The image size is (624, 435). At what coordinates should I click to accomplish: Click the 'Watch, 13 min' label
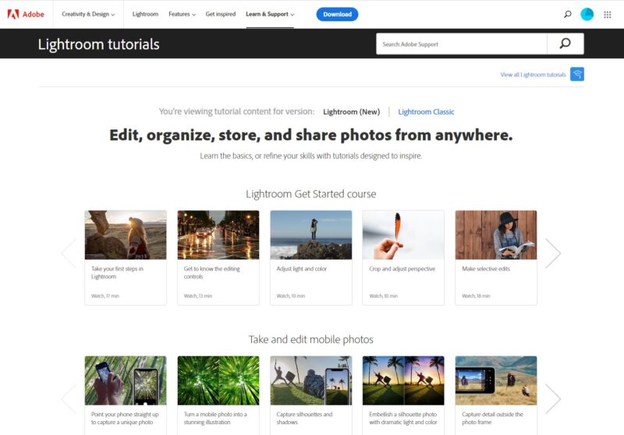[x=198, y=295]
